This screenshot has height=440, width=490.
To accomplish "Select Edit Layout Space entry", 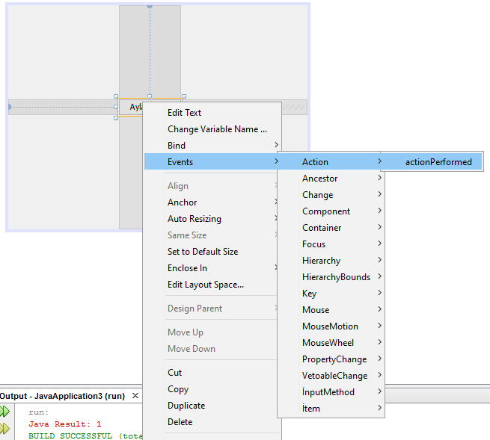I will point(212,285).
